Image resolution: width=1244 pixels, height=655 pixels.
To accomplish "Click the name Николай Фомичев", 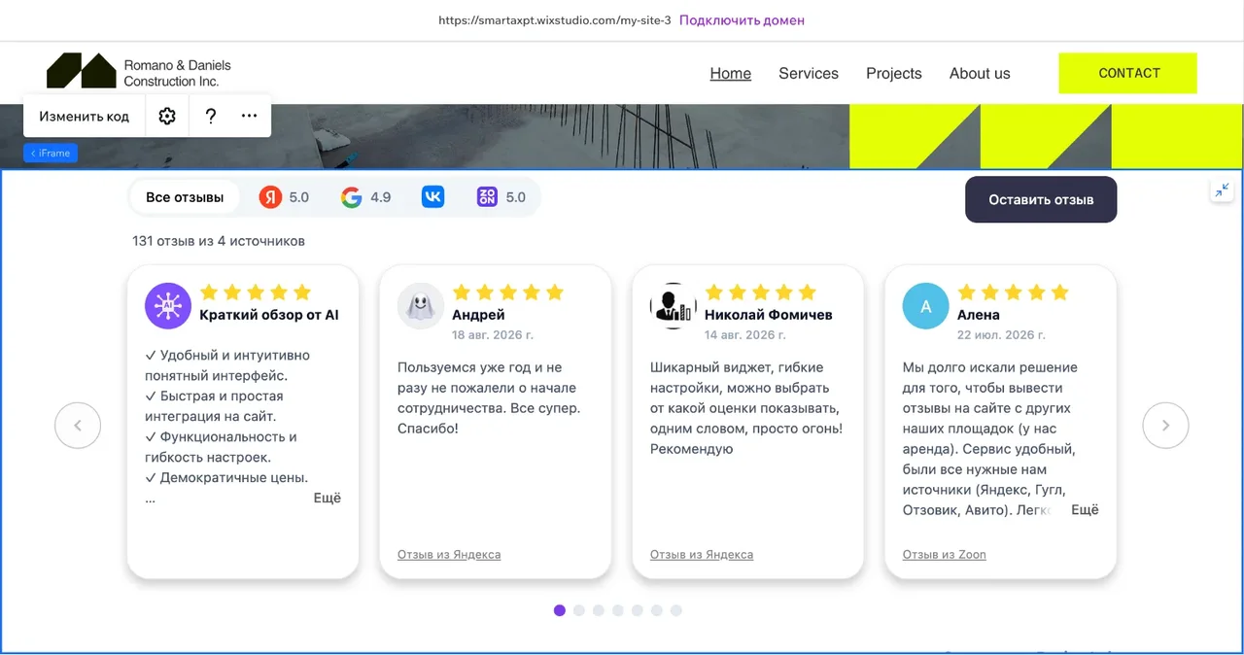I will pyautogui.click(x=769, y=314).
